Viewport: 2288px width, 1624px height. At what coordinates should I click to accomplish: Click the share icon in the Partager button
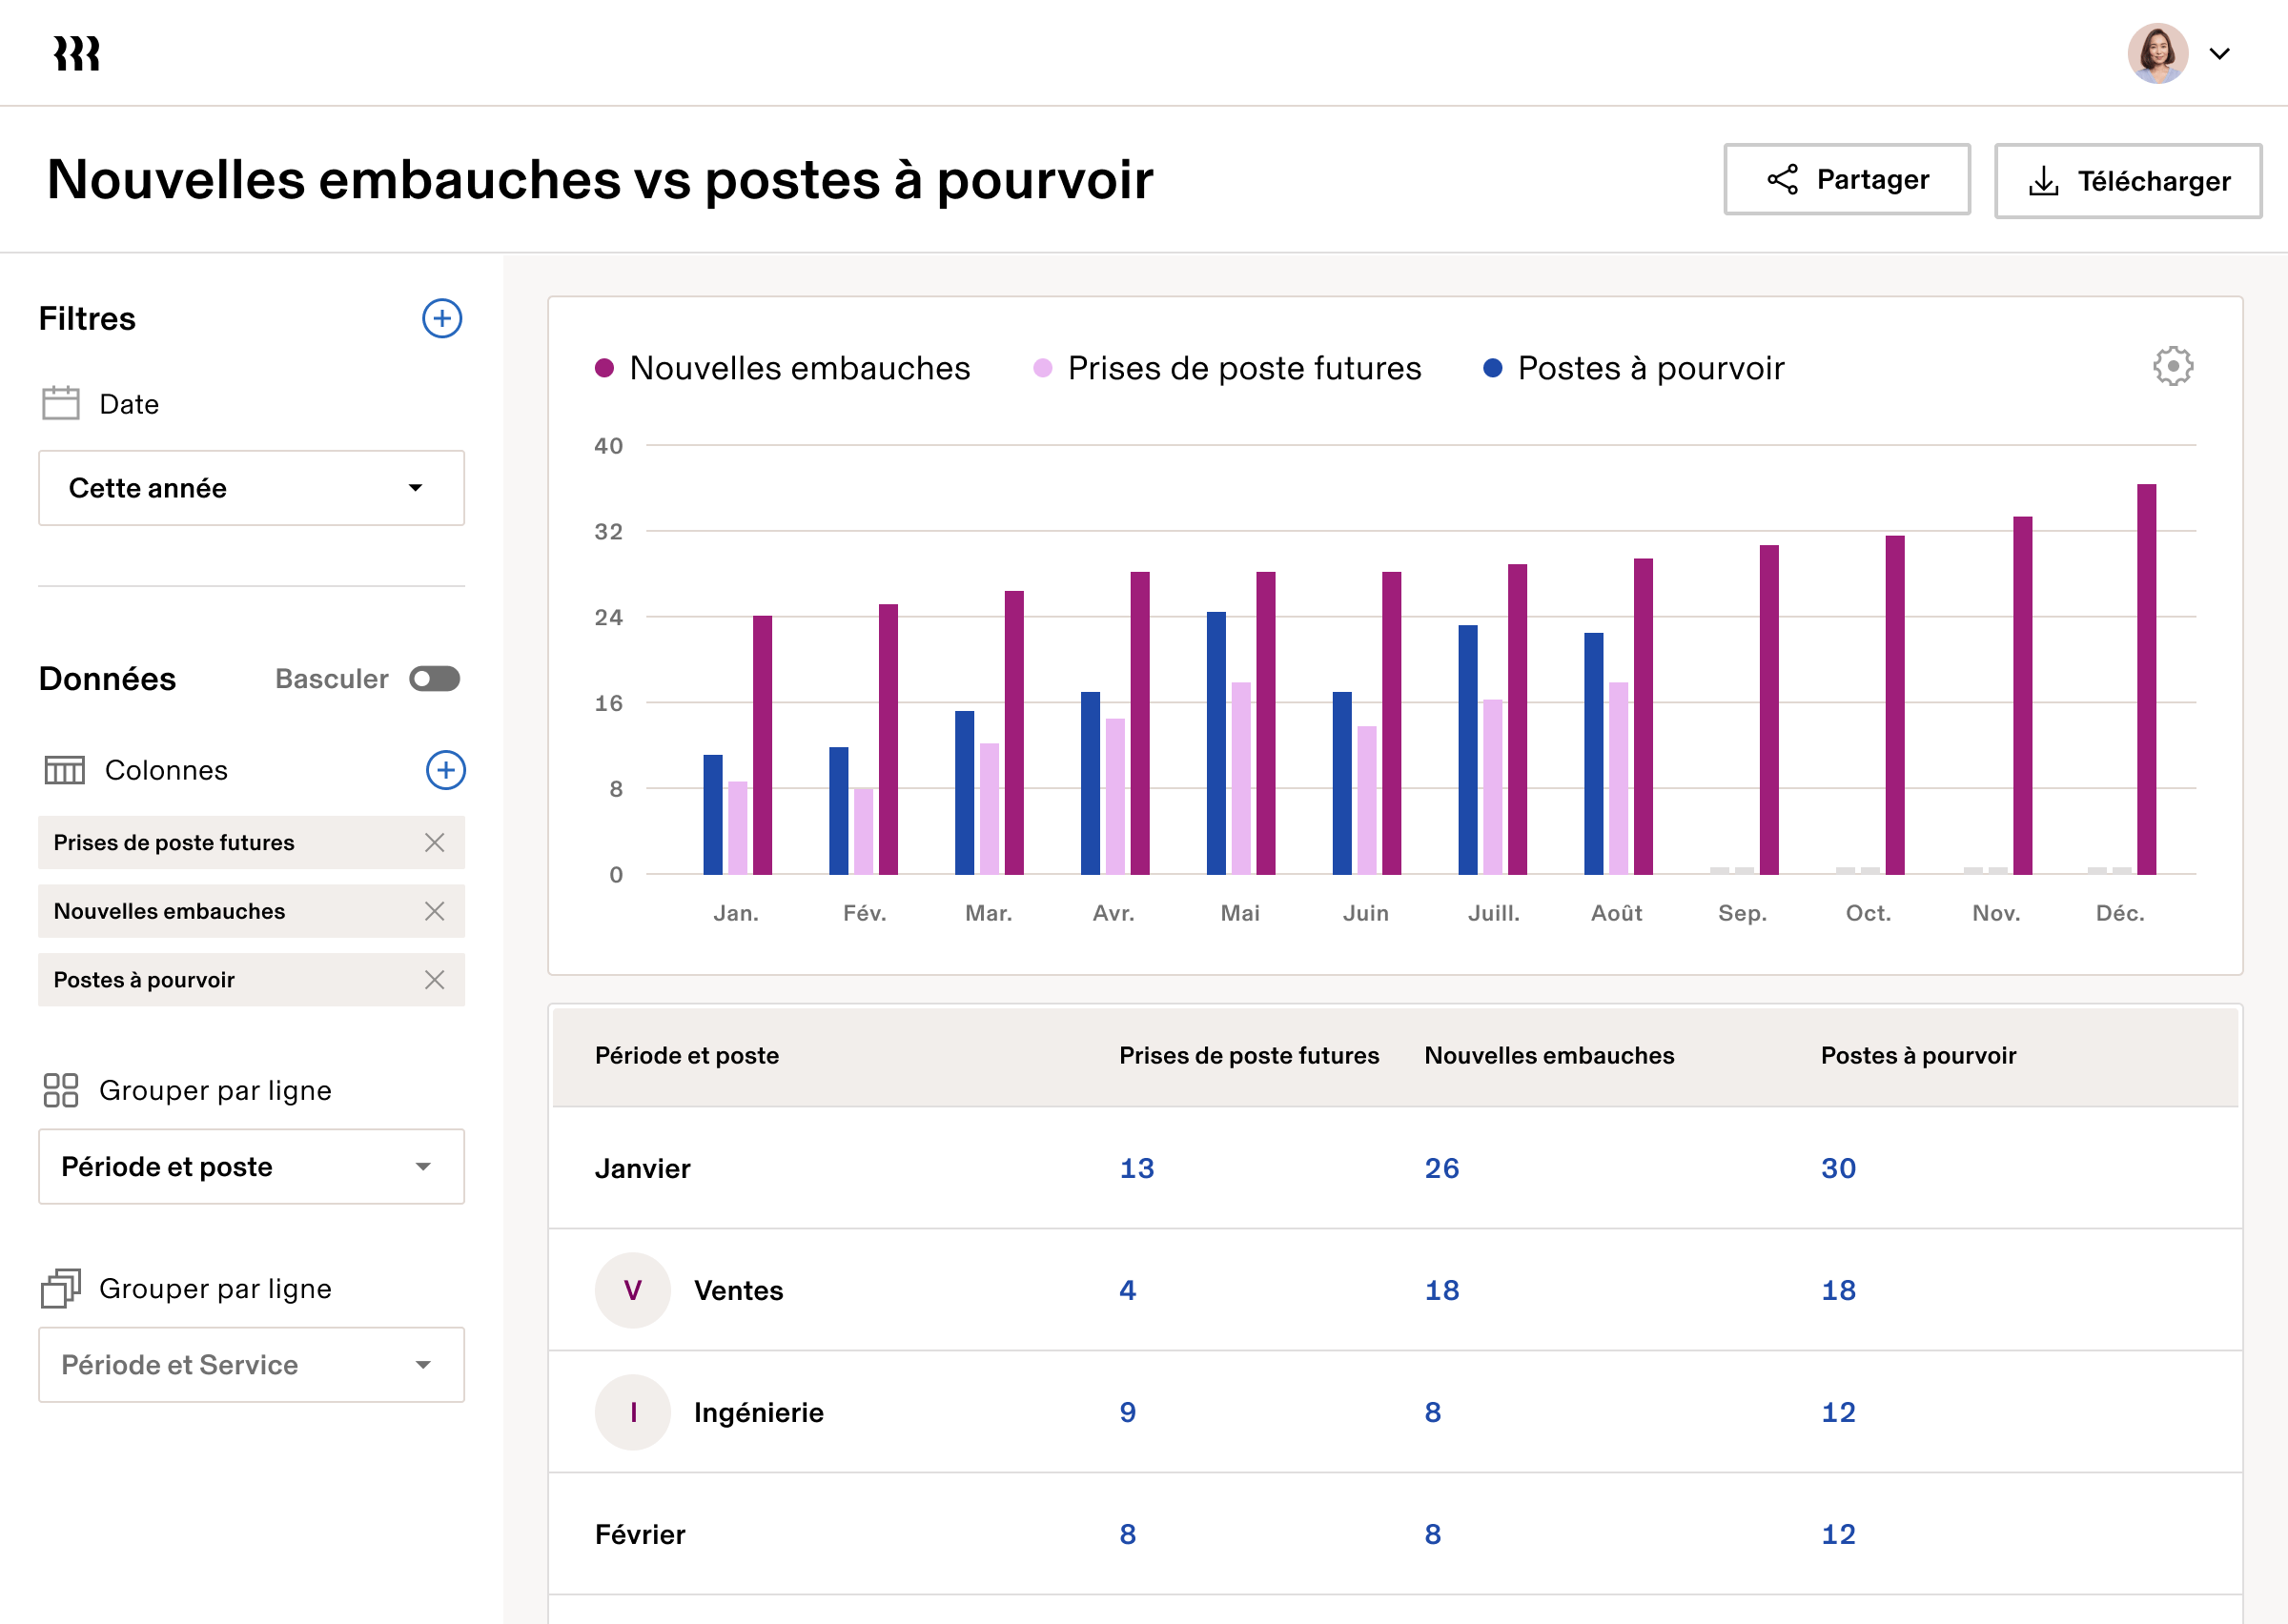pyautogui.click(x=1784, y=179)
